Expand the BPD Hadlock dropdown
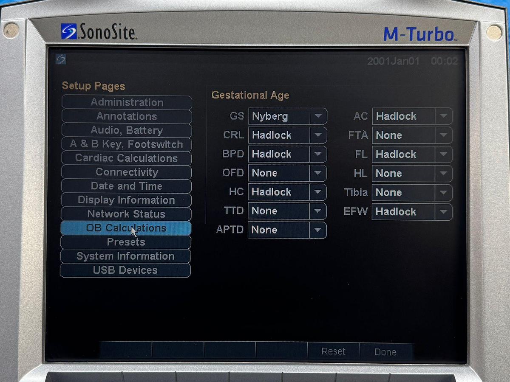The height and width of the screenshot is (382, 510). (x=318, y=154)
